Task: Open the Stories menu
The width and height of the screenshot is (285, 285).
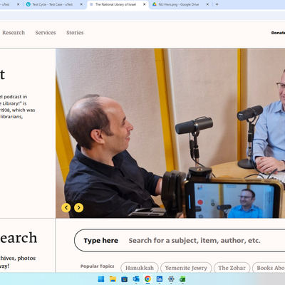Action: (75, 33)
